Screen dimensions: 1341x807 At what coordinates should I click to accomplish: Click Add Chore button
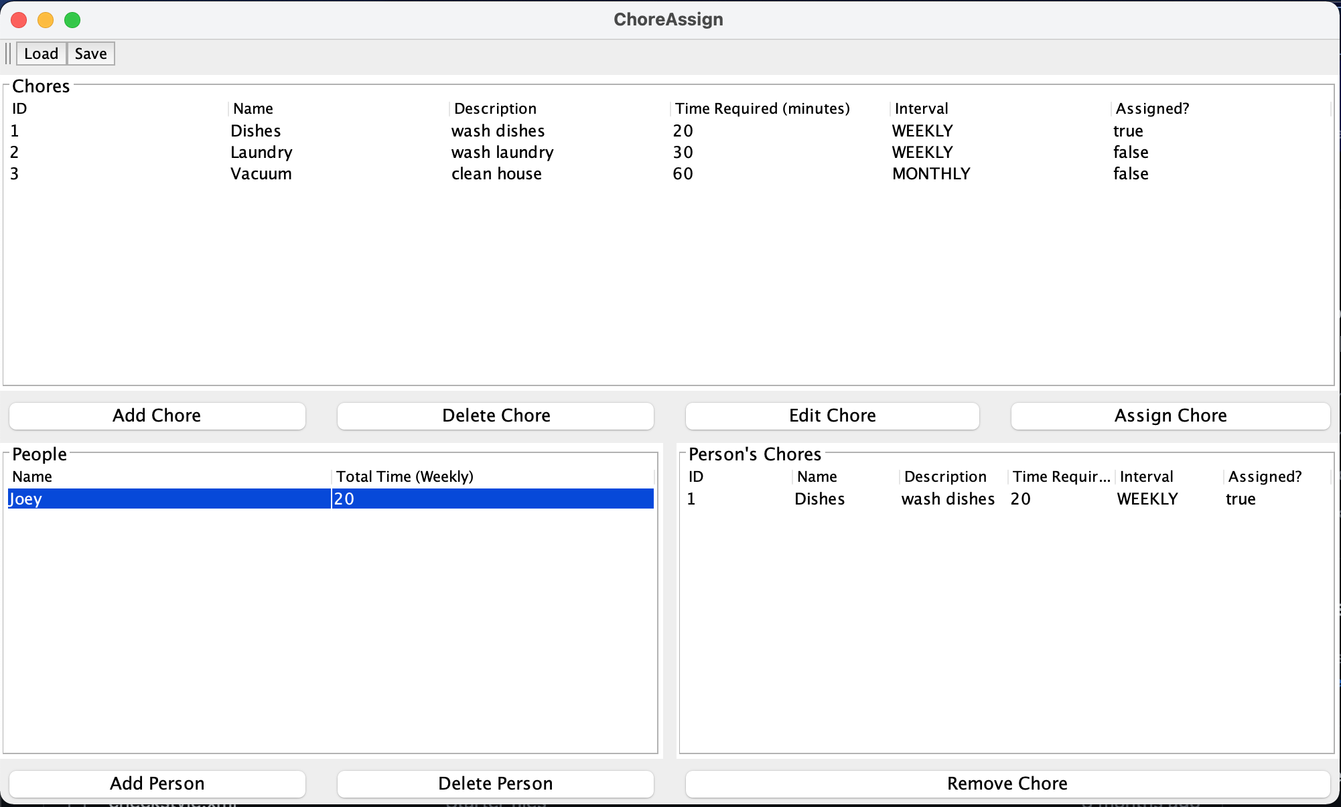tap(156, 416)
